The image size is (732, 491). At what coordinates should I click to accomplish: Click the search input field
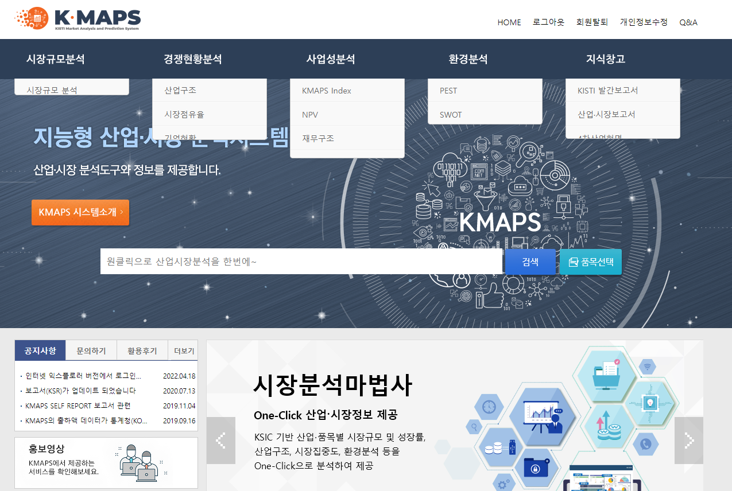(299, 261)
